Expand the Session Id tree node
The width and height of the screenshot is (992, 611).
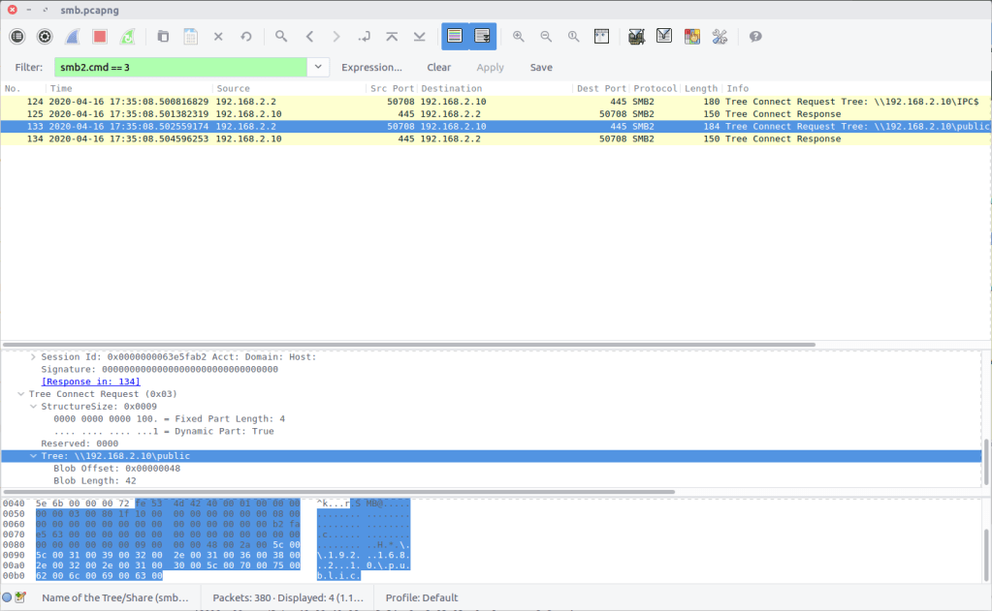click(33, 357)
